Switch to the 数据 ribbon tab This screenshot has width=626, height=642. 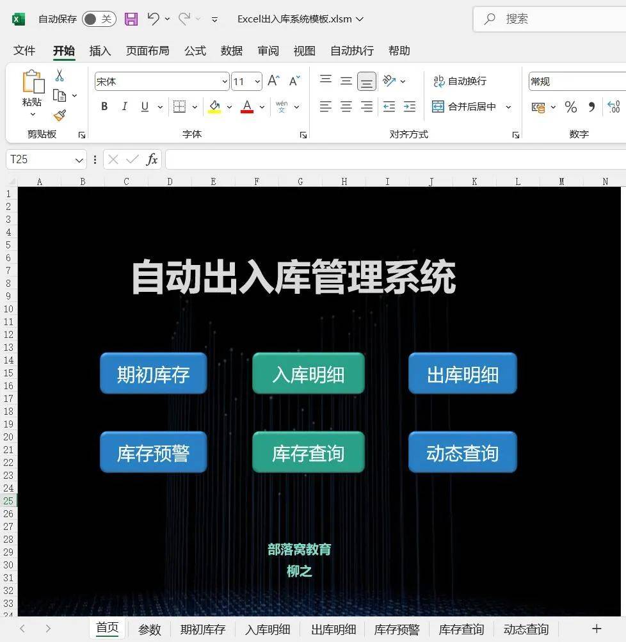232,51
